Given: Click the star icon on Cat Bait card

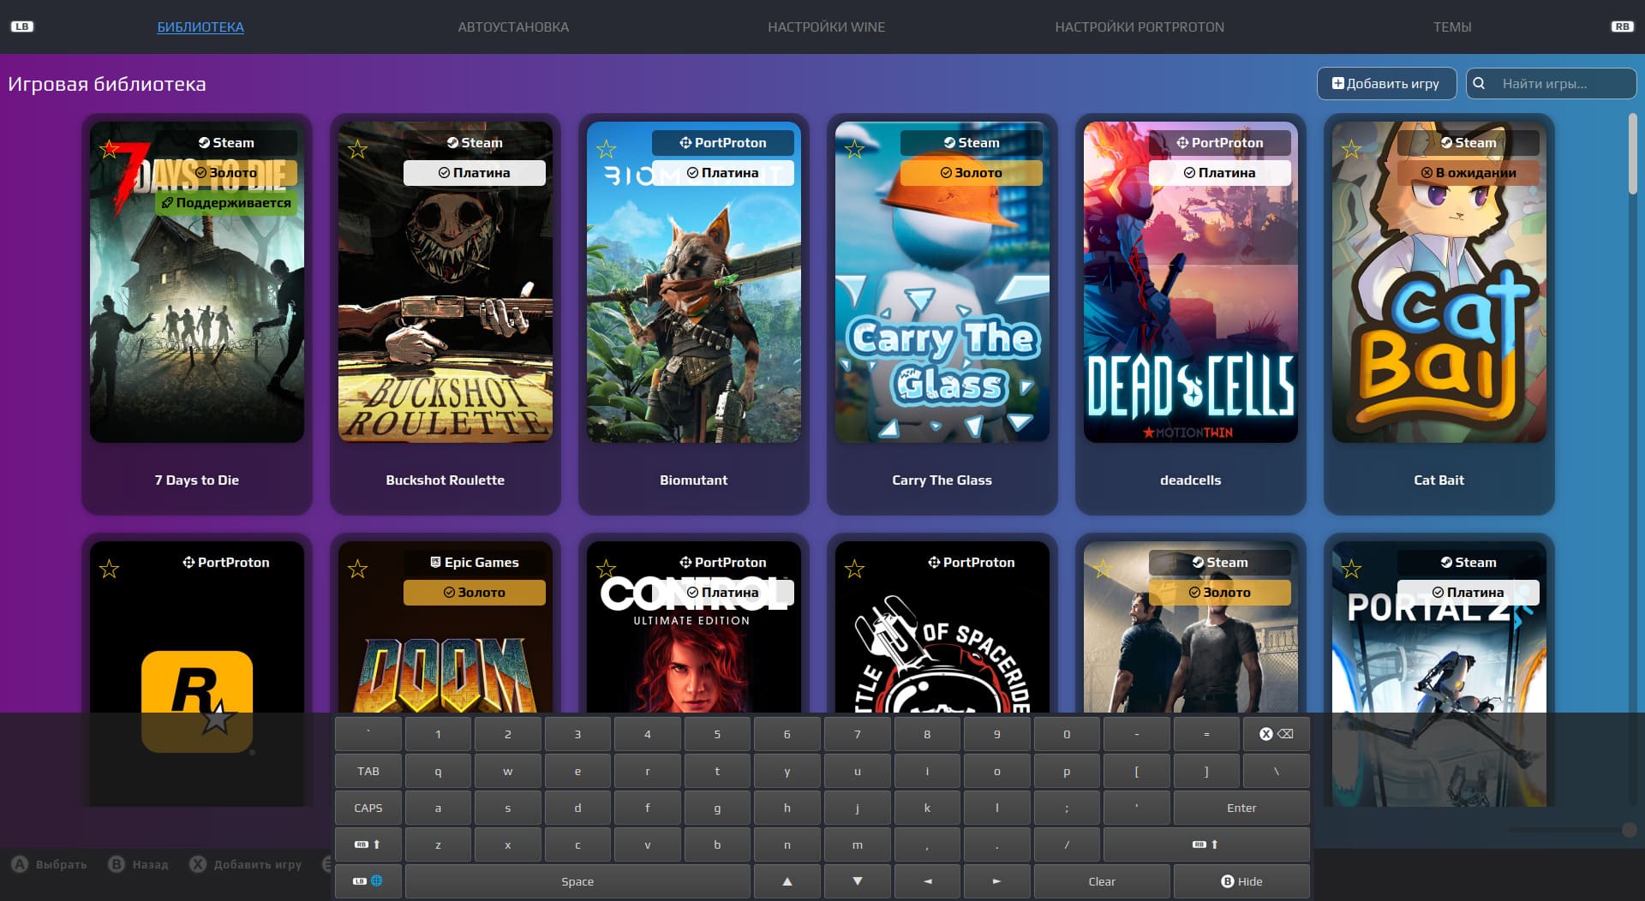Looking at the screenshot, I should pyautogui.click(x=1351, y=150).
